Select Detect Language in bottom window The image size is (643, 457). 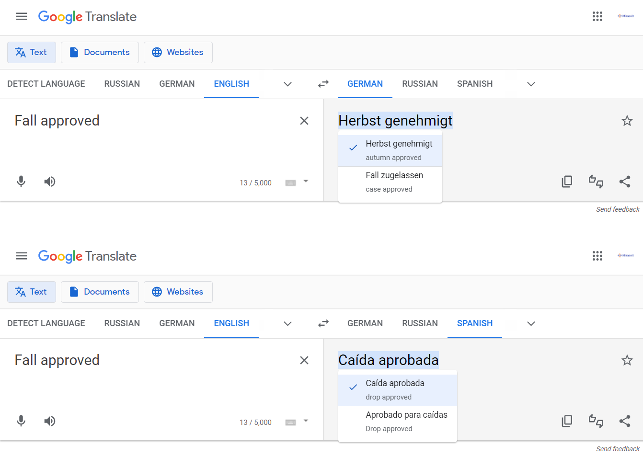click(x=46, y=323)
